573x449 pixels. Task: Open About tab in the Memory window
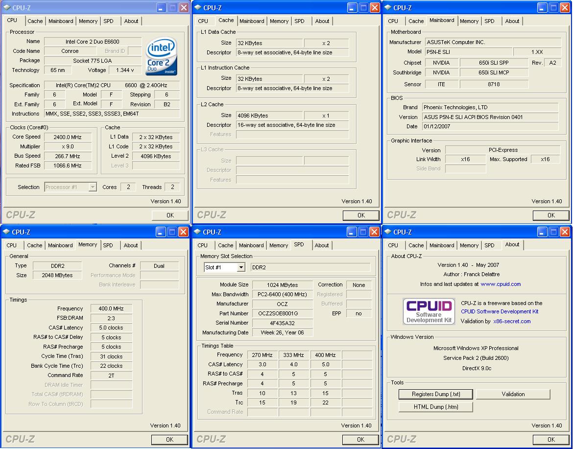[130, 245]
